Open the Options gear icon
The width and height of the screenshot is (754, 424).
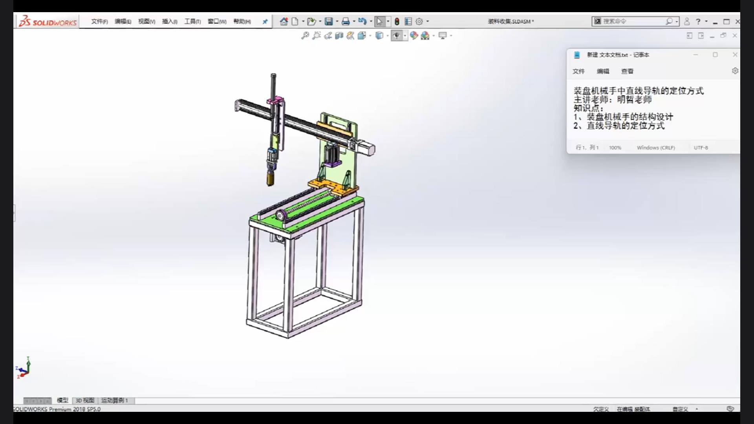(419, 22)
